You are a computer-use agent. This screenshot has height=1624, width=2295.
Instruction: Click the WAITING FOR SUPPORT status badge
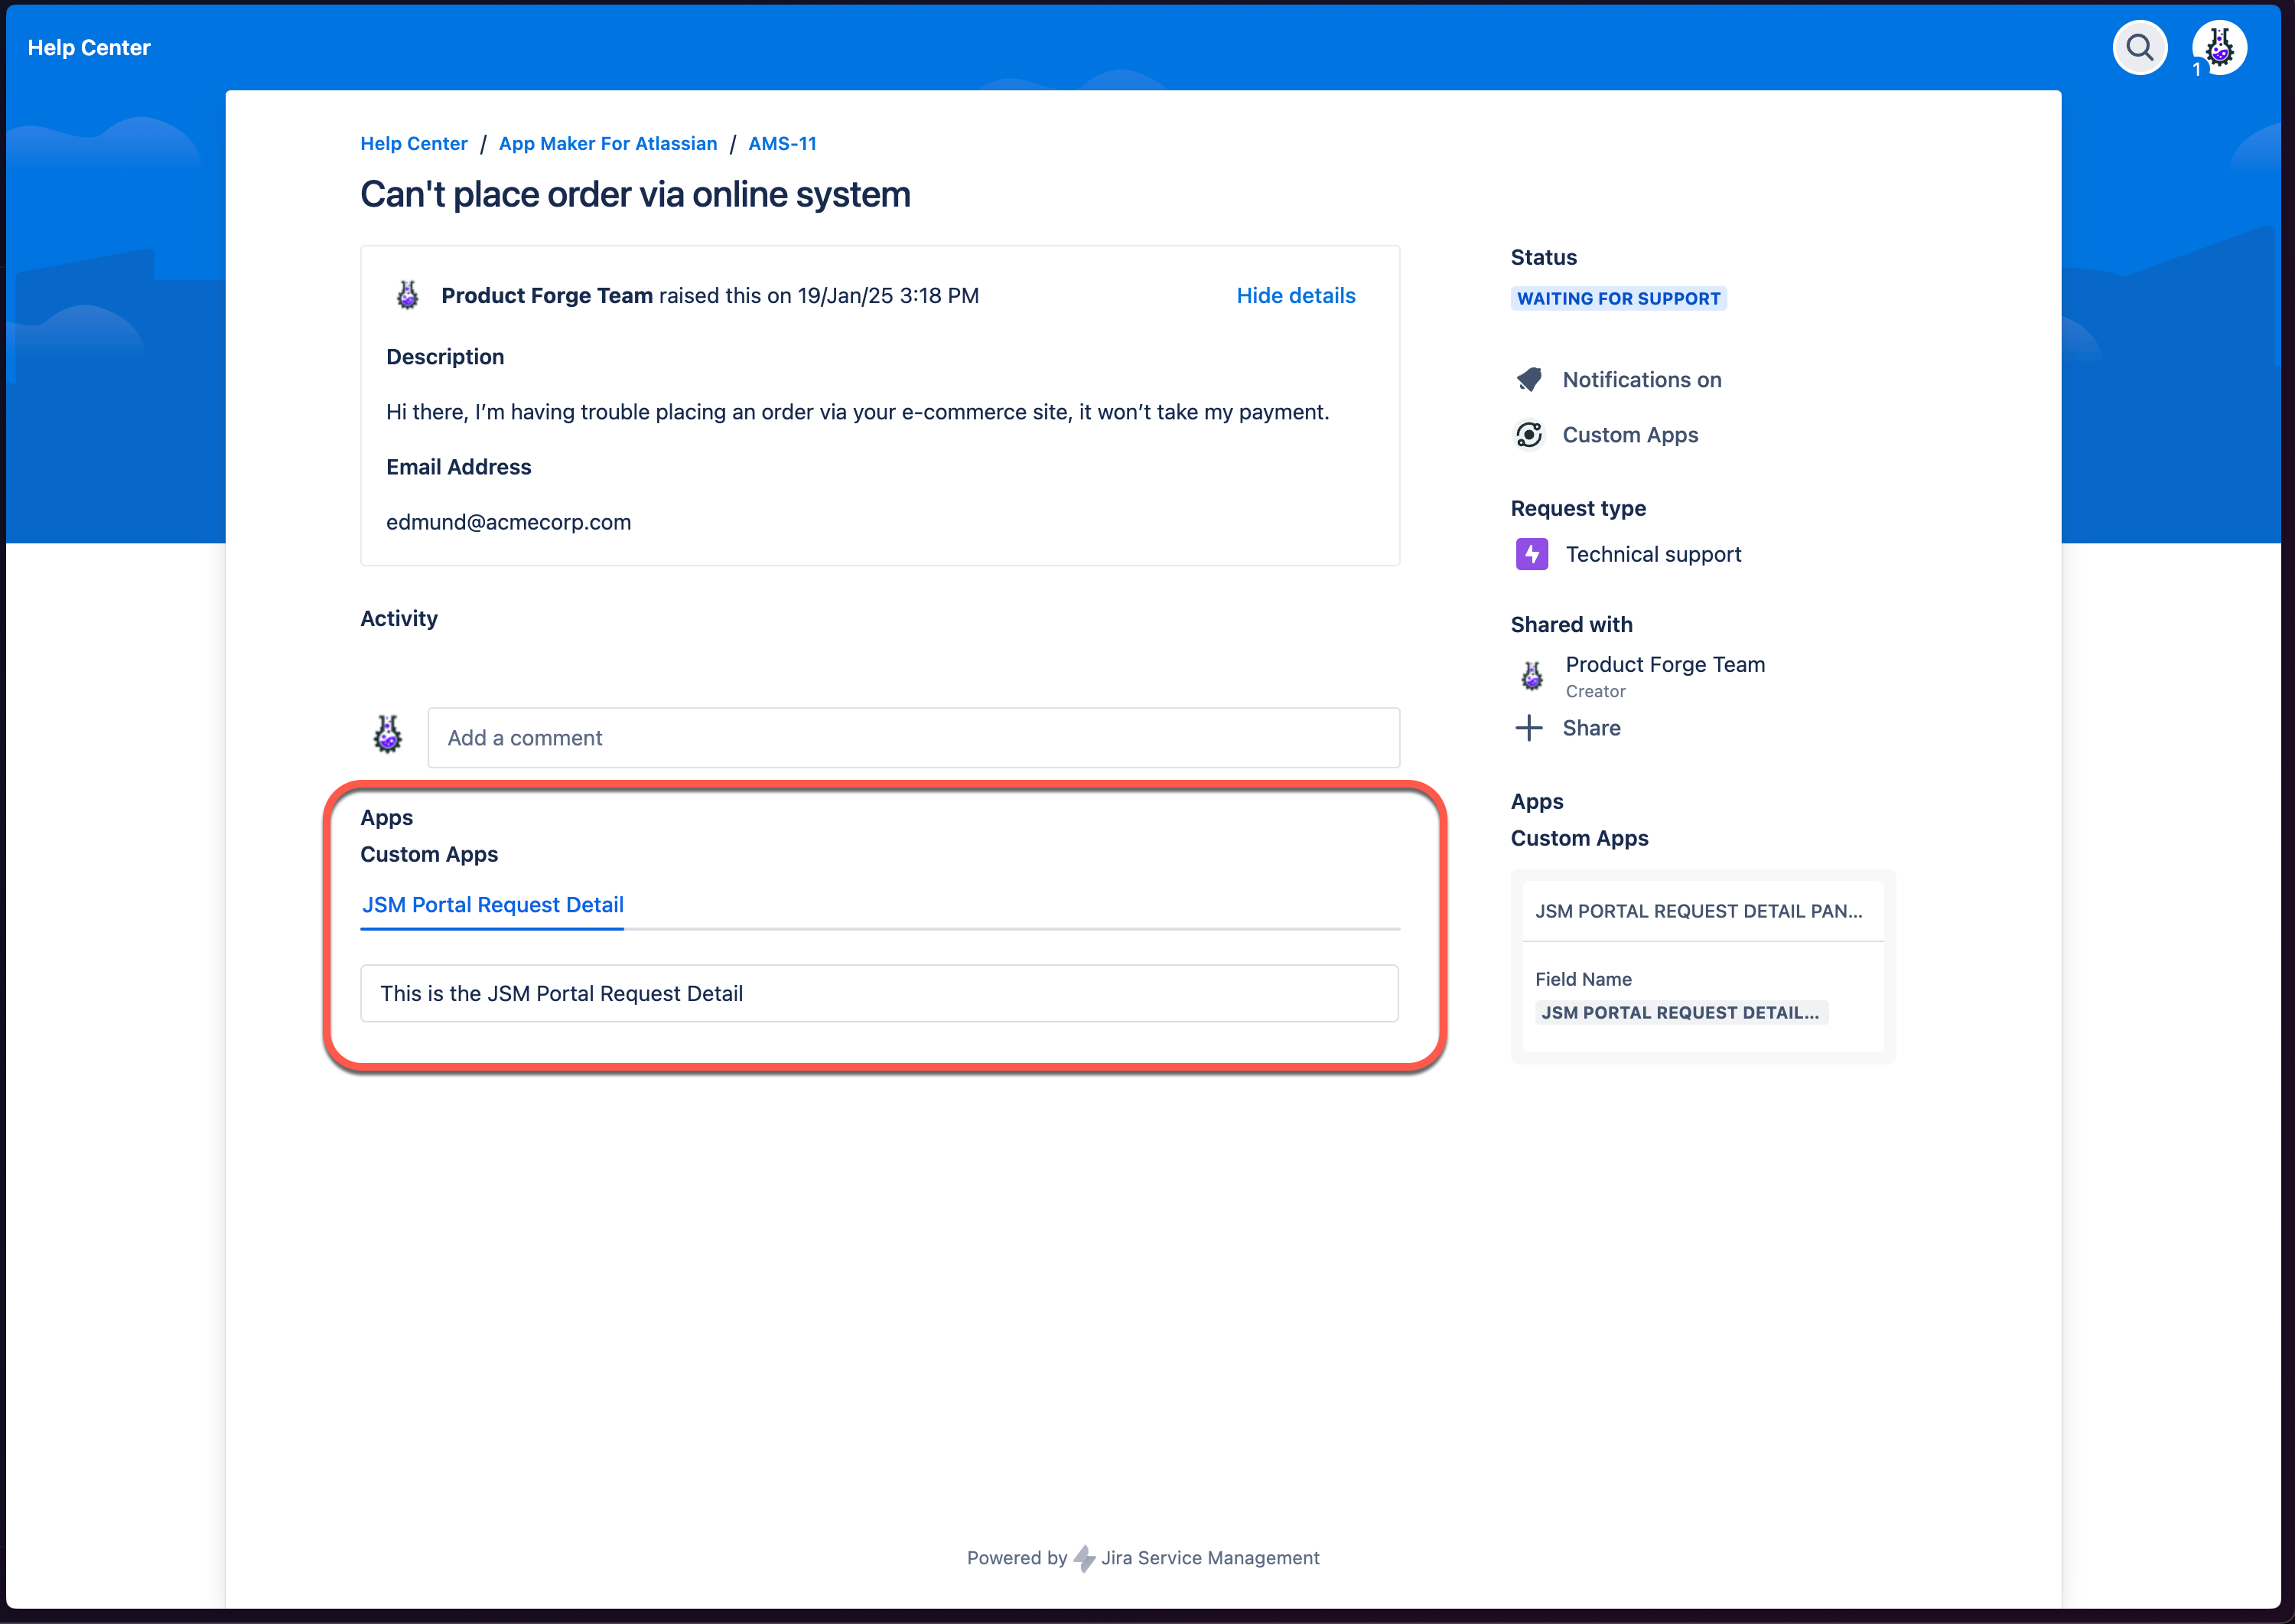(1618, 298)
